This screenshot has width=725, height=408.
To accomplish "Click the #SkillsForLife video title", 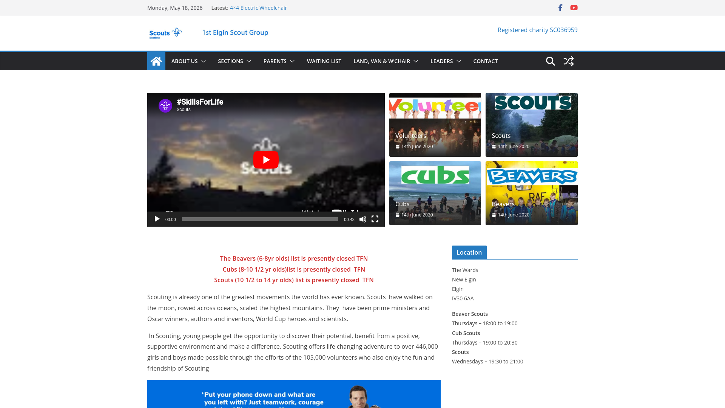I will [x=200, y=102].
